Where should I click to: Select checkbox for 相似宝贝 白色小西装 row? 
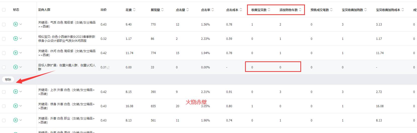click(x=4, y=39)
